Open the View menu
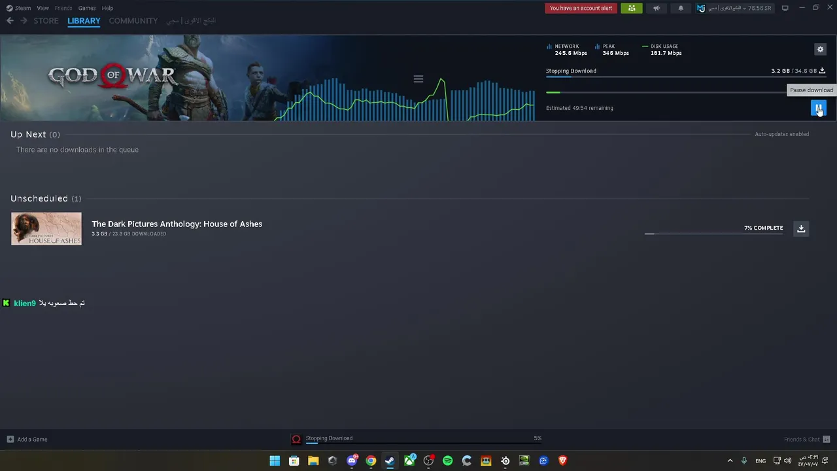Viewport: 837px width, 471px height. coord(43,8)
